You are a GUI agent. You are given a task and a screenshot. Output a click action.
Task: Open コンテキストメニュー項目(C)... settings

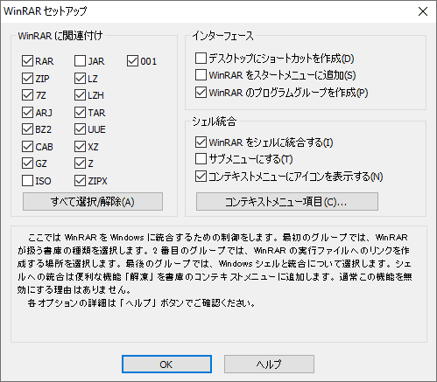coord(287,201)
